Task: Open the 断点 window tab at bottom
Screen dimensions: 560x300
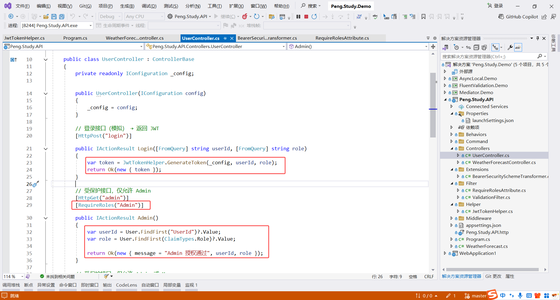Action: pos(29,285)
